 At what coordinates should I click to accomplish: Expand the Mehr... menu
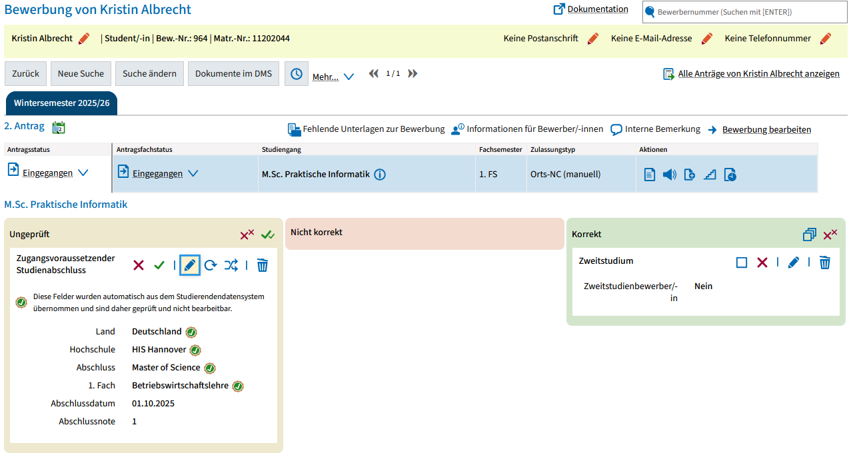tap(333, 77)
